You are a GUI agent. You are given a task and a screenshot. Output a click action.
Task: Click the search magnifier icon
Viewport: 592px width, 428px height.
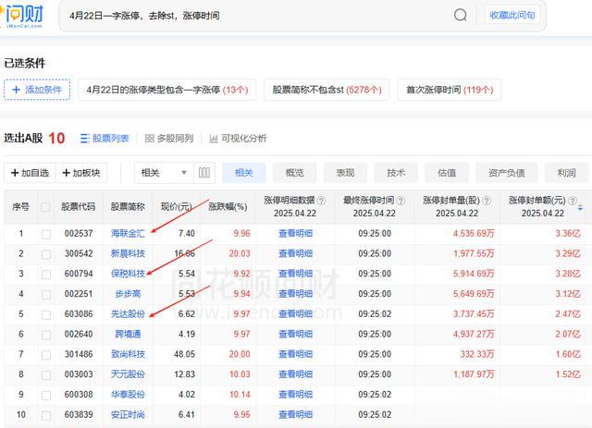pyautogui.click(x=461, y=16)
